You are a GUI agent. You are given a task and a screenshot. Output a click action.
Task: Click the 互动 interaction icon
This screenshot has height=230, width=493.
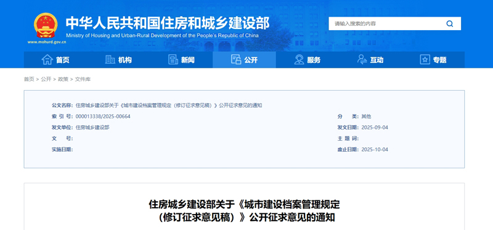(x=362, y=59)
